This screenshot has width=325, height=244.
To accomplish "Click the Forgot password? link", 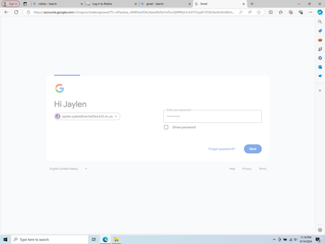I will (222, 149).
